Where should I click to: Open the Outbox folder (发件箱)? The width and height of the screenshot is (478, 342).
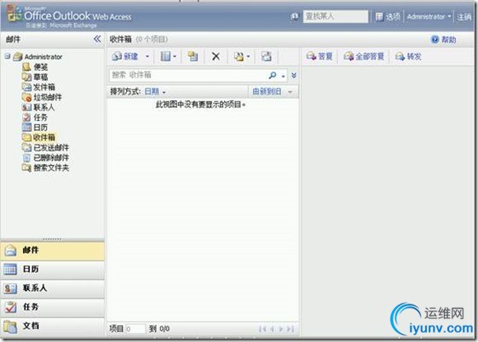[38, 87]
